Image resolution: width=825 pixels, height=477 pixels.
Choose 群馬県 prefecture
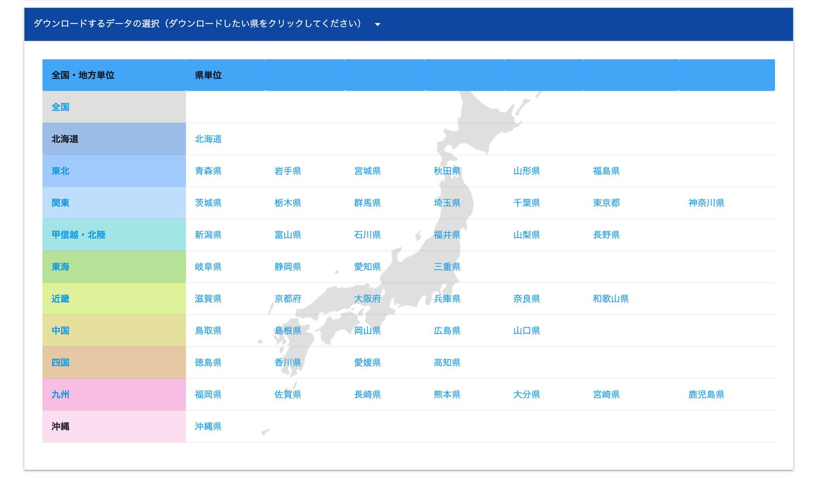pos(368,203)
